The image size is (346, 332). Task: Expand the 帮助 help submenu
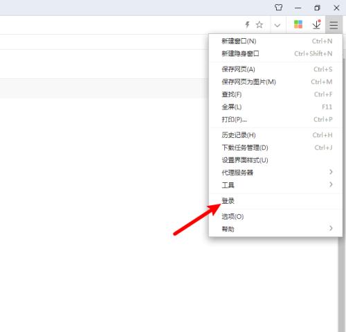pos(275,229)
